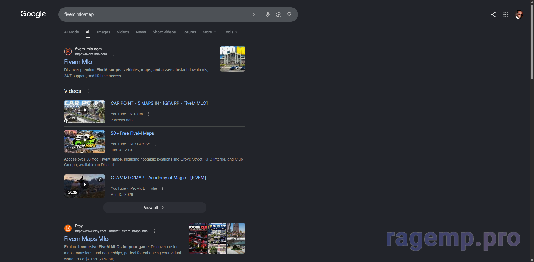
Task: Play the Academy of Magic video thumbnail
Action: (85, 186)
